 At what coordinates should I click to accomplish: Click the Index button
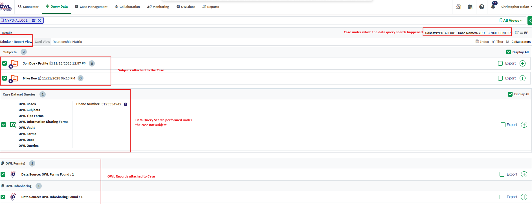pyautogui.click(x=482, y=42)
